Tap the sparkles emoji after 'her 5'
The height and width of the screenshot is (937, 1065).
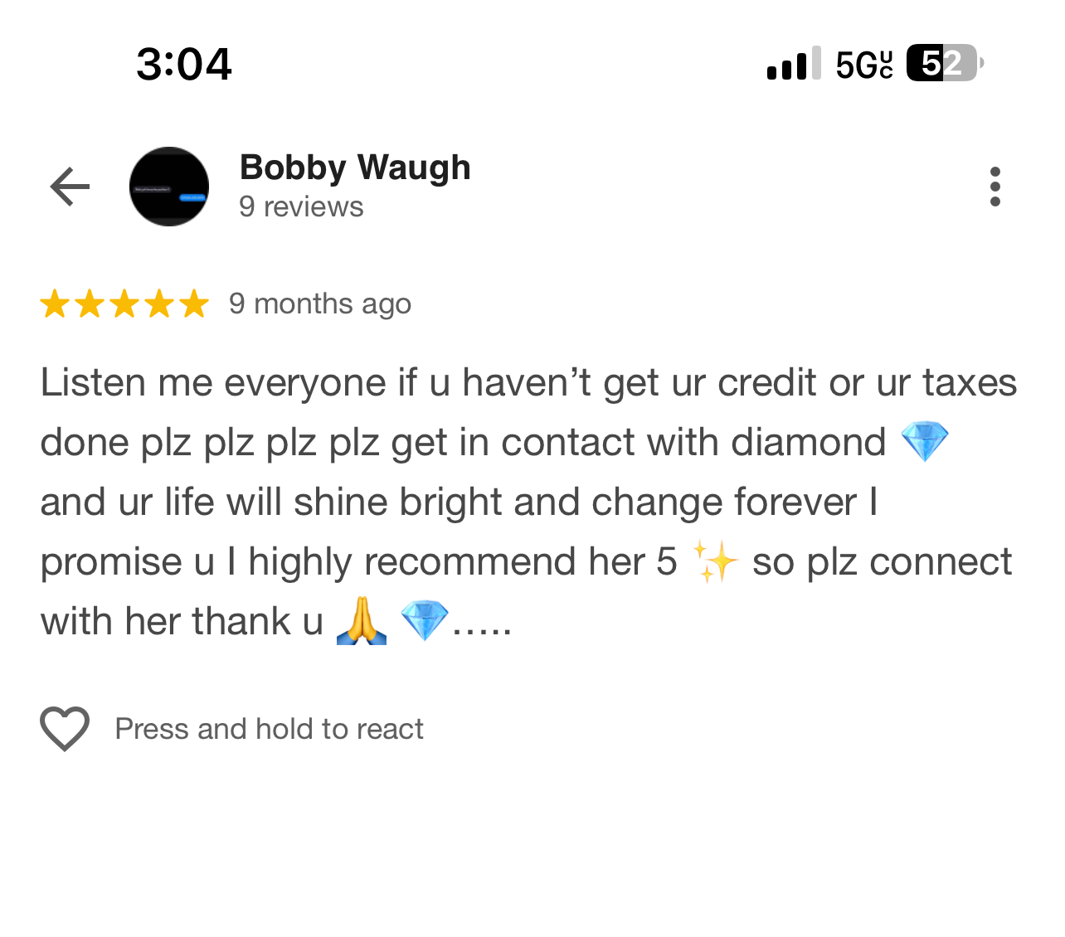(x=714, y=561)
